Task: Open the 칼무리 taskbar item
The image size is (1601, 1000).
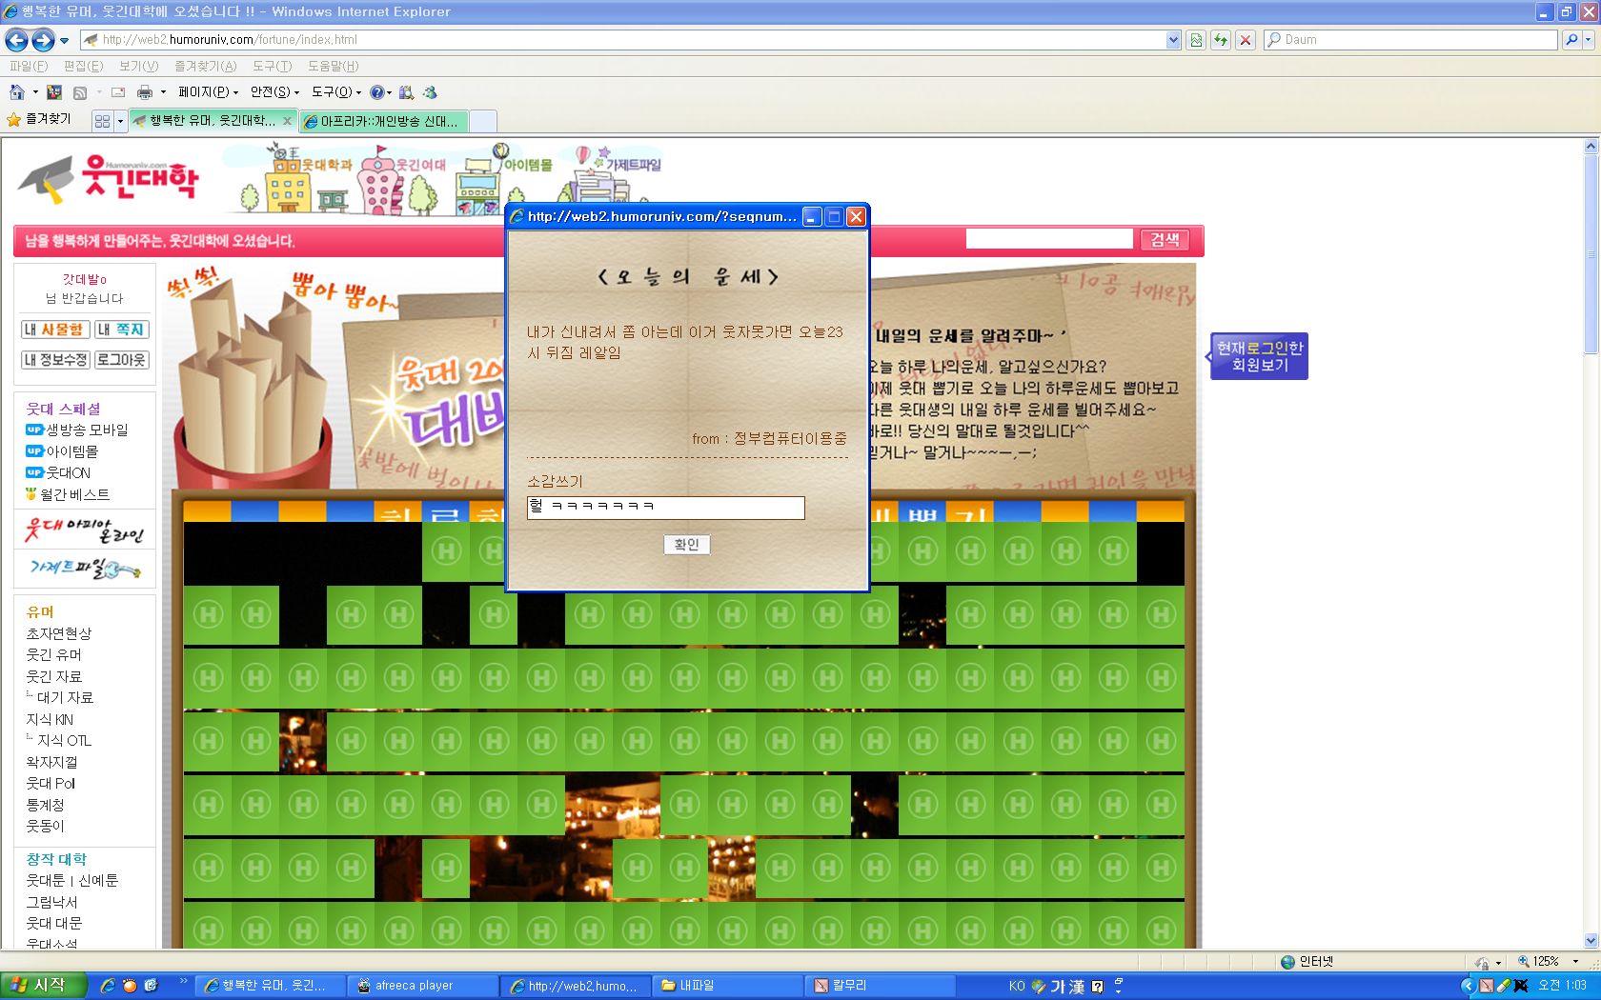Action: (881, 986)
